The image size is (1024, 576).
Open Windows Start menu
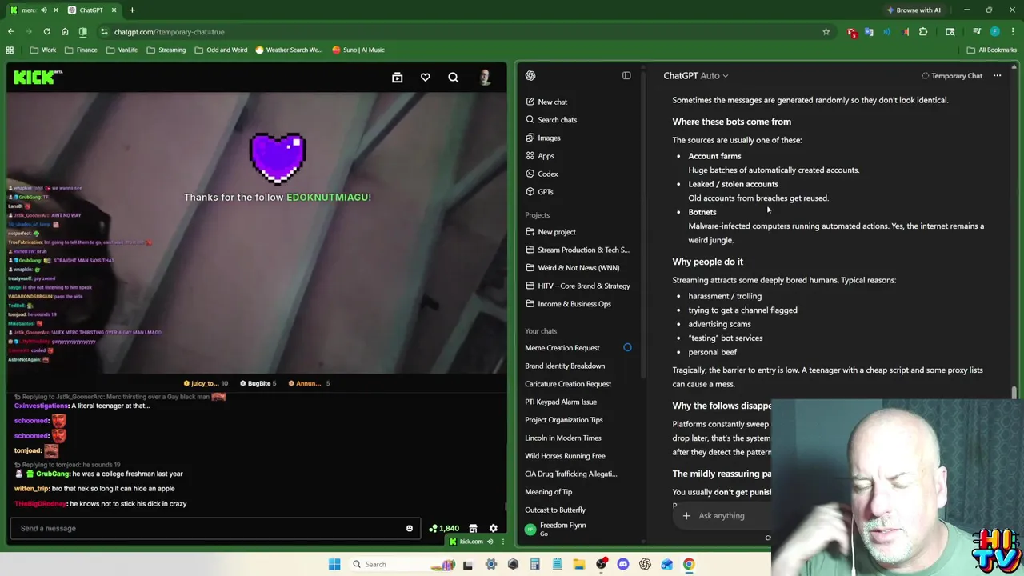(334, 564)
